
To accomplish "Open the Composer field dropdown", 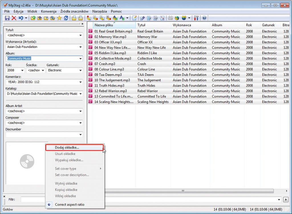I will [81, 123].
